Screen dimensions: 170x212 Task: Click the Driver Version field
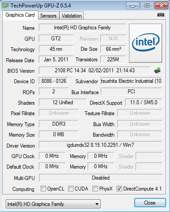(100, 145)
